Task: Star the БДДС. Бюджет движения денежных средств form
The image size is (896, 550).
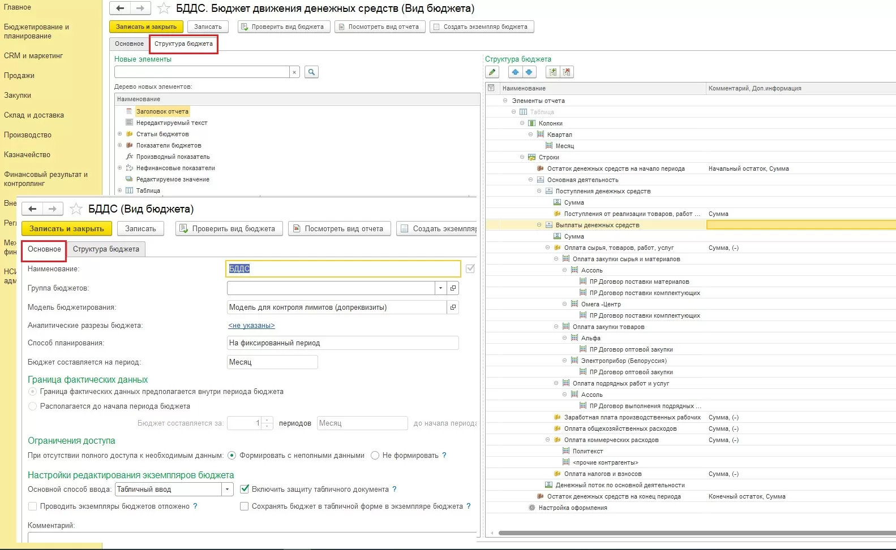Action: (x=163, y=8)
